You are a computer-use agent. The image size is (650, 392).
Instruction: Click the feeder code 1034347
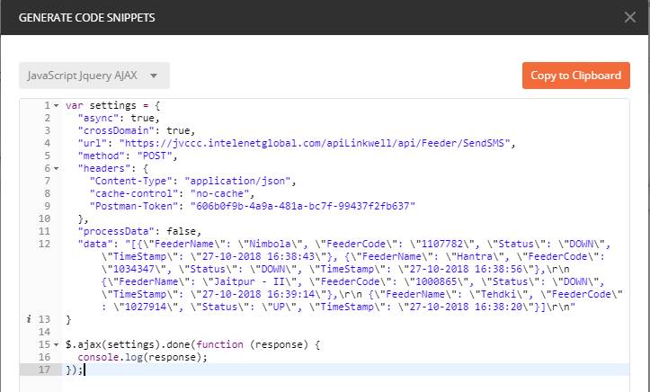click(x=133, y=270)
